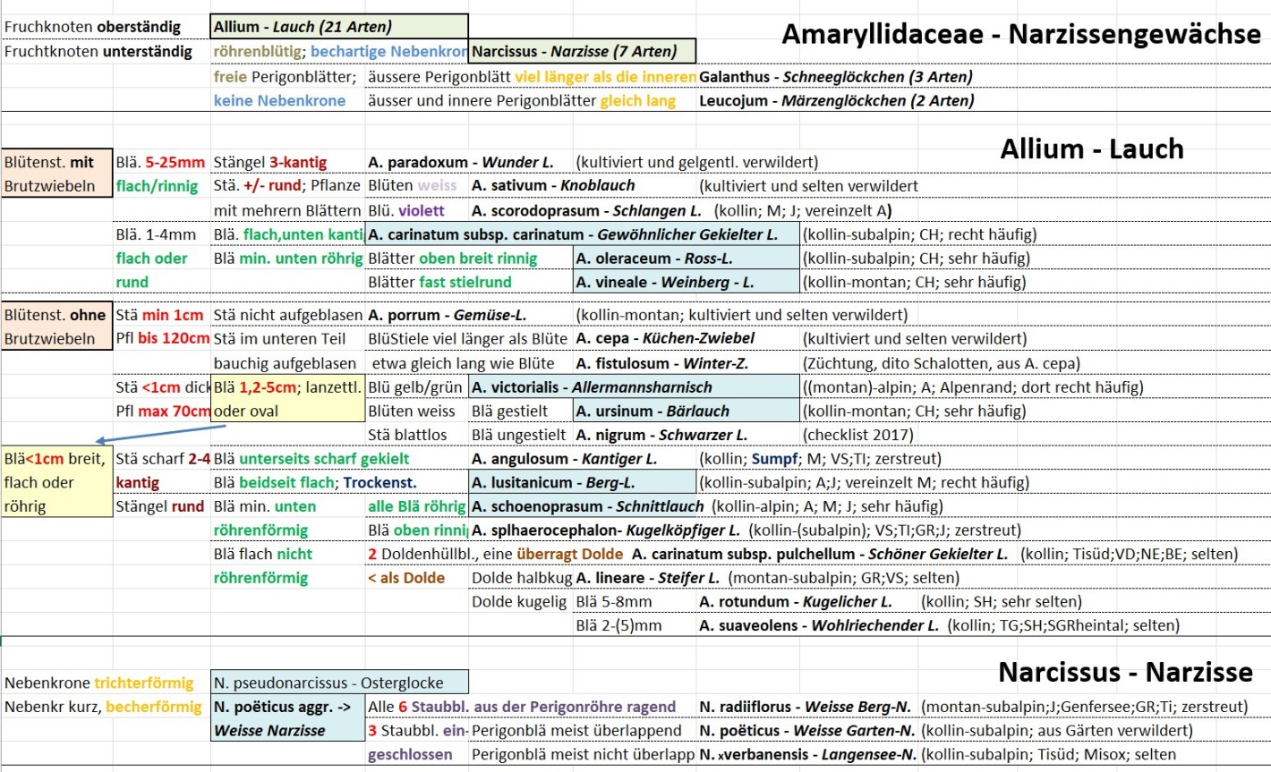Select '(kultiviert und selten verwildert' next to Knoblauch
Image resolution: width=1271 pixels, height=772 pixels.
click(x=808, y=185)
